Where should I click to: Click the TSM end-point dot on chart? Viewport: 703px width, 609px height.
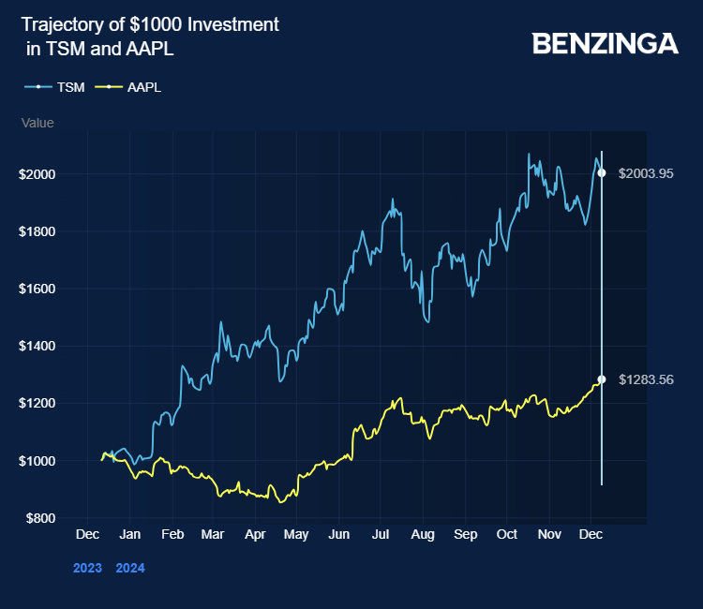601,172
